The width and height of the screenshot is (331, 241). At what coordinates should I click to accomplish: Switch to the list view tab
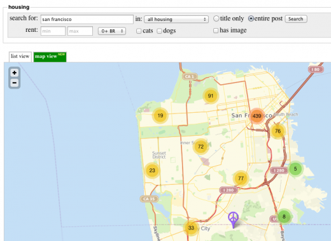click(20, 57)
